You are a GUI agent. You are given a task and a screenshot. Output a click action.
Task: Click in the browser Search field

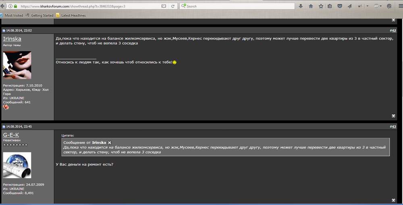coord(237,6)
